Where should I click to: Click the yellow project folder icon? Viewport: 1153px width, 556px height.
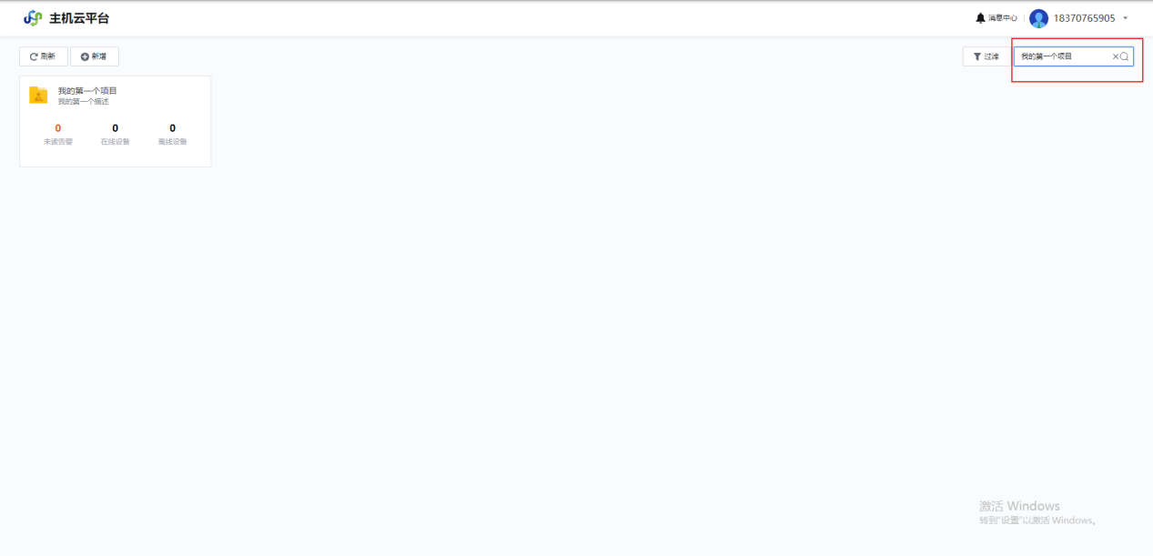tap(38, 96)
